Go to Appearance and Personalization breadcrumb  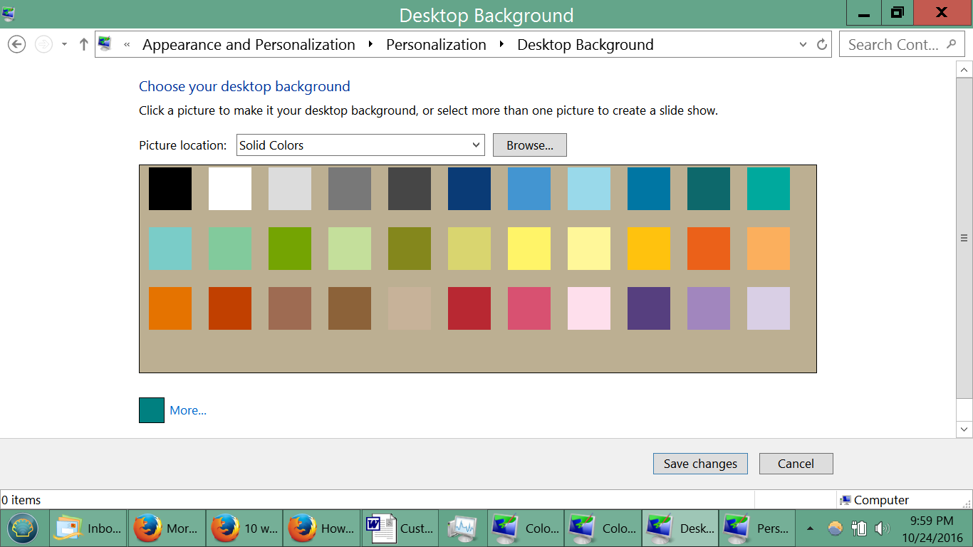(249, 44)
